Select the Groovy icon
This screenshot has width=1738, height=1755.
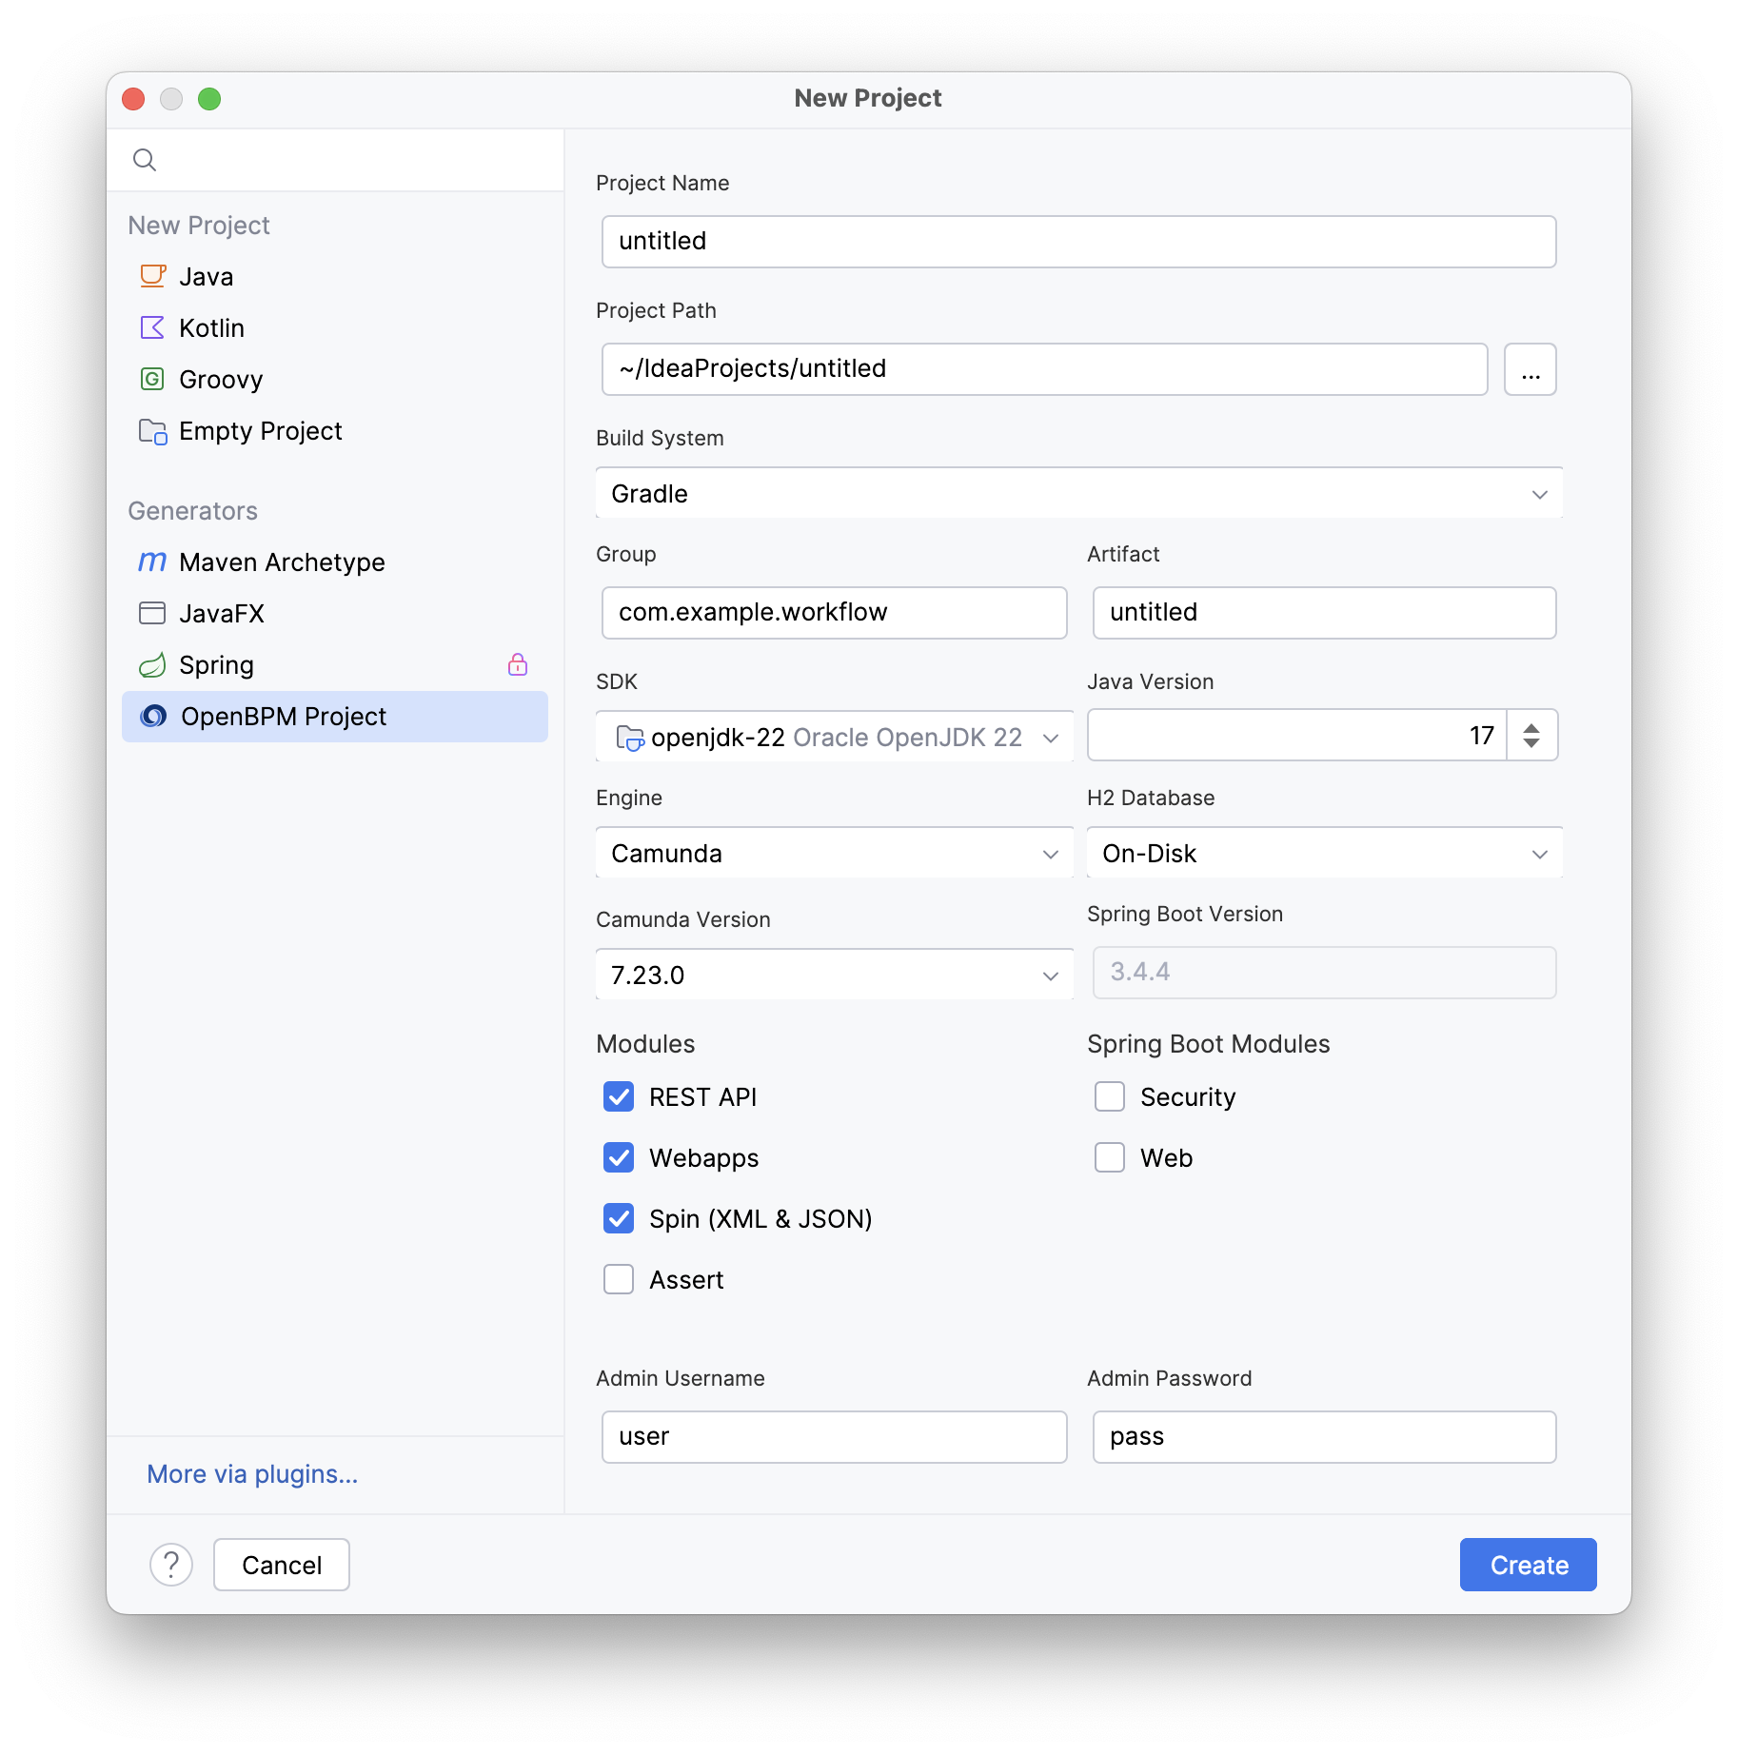[152, 379]
